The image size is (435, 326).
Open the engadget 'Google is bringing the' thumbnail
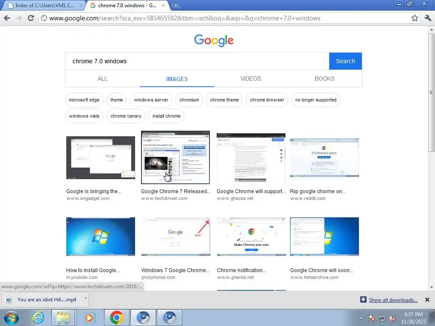pos(101,157)
